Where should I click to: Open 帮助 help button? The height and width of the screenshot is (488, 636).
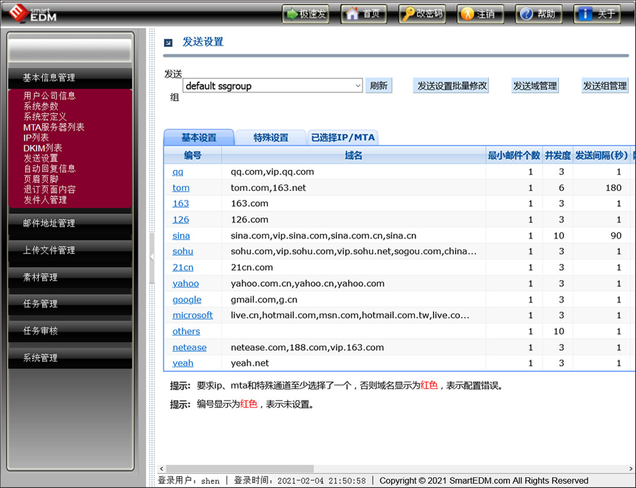tap(538, 14)
